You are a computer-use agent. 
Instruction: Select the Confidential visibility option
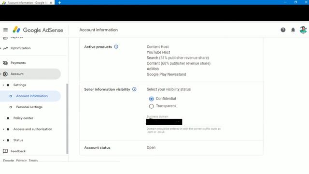pyautogui.click(x=151, y=99)
